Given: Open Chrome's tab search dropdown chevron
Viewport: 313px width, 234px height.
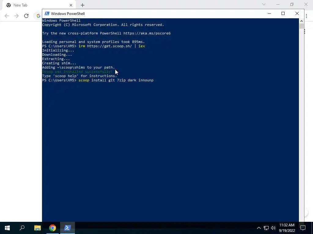Looking at the screenshot, I should [x=264, y=4].
